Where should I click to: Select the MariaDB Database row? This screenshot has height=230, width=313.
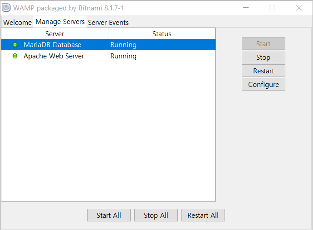pos(108,45)
